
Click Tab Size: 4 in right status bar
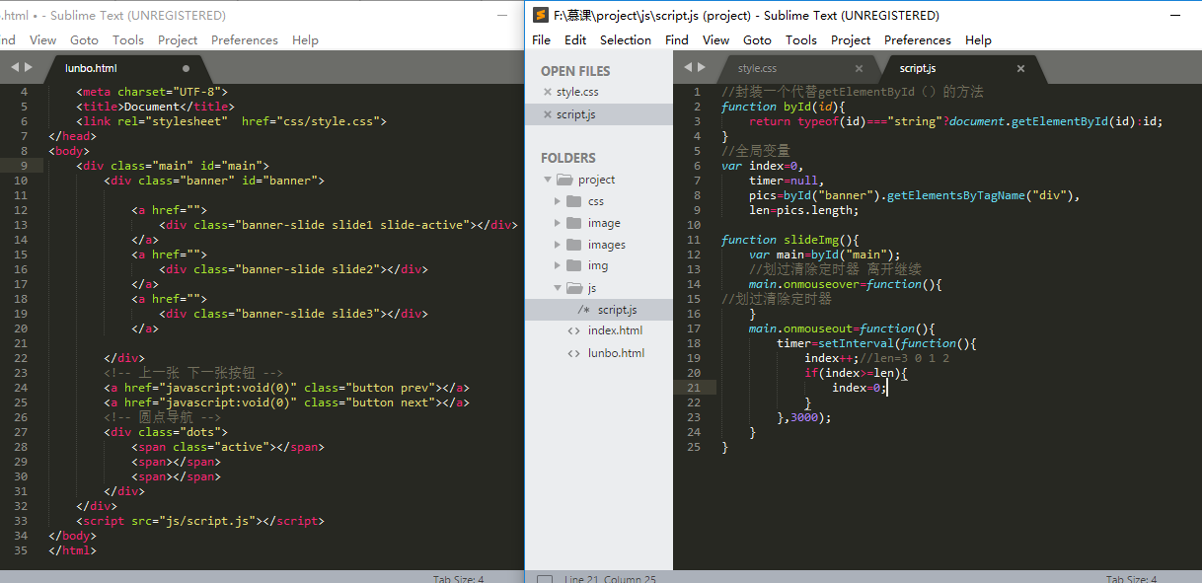tap(1131, 579)
